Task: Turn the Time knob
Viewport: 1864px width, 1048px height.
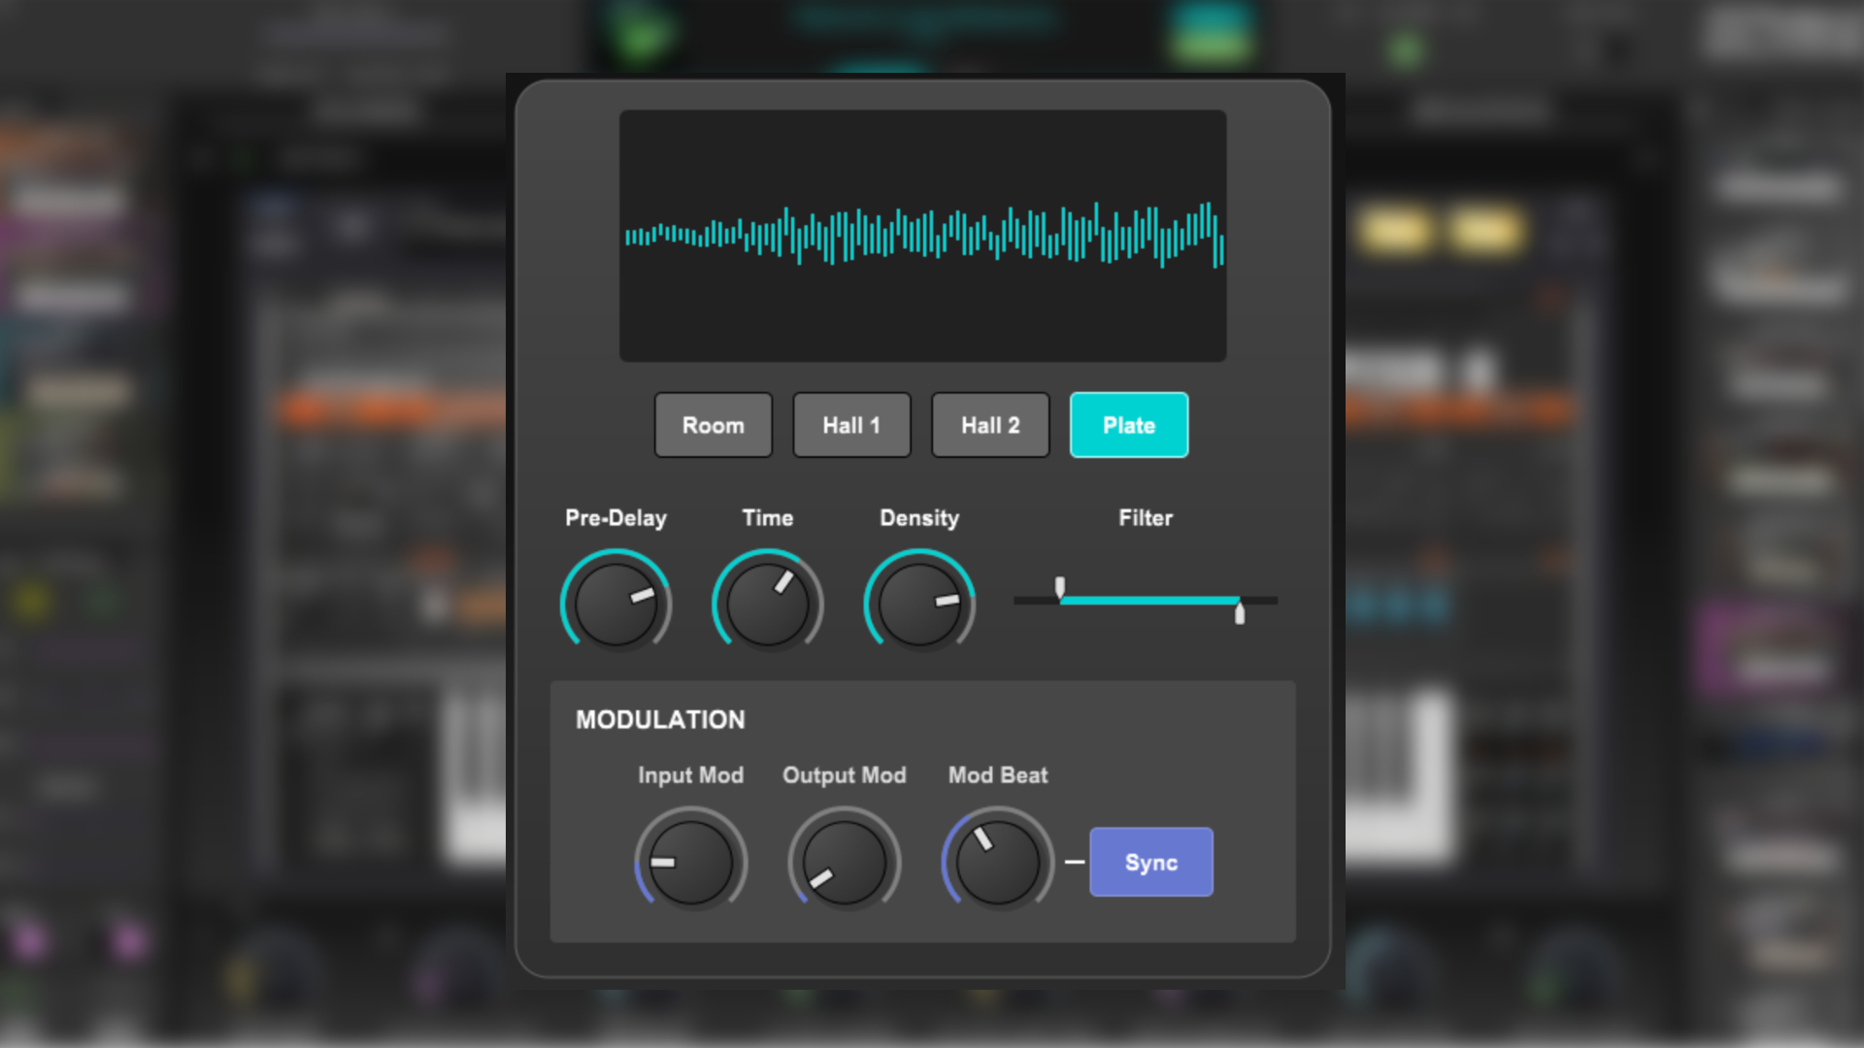Action: click(768, 604)
